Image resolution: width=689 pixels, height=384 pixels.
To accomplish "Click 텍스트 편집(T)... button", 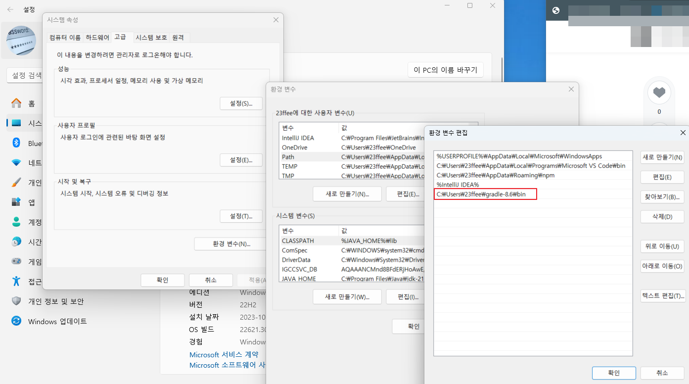I will click(x=662, y=296).
